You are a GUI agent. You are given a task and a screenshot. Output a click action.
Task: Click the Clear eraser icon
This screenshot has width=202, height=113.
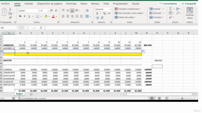[170, 17]
